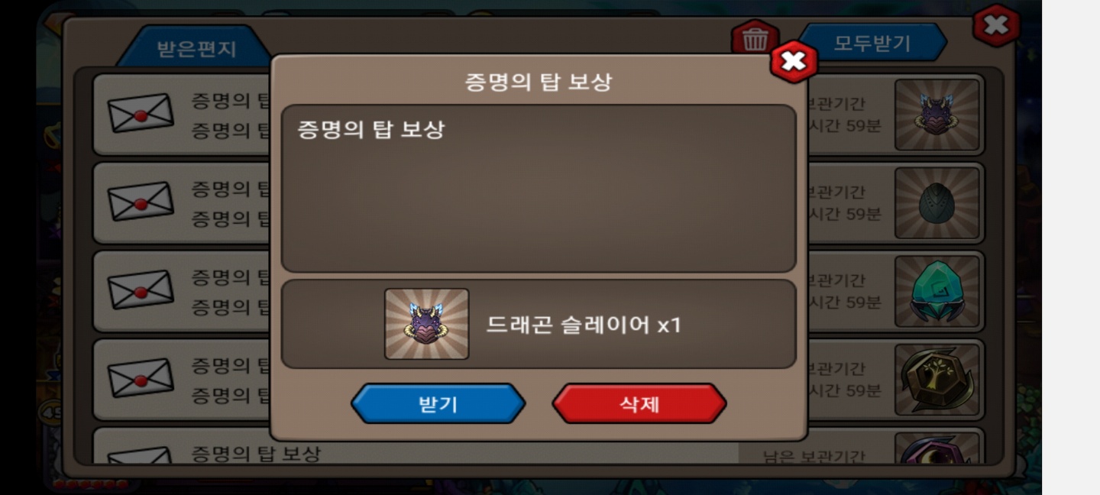Click the 드래곤 슬레이어 x1 item label
Viewport: 1100px width, 495px height.
point(583,325)
